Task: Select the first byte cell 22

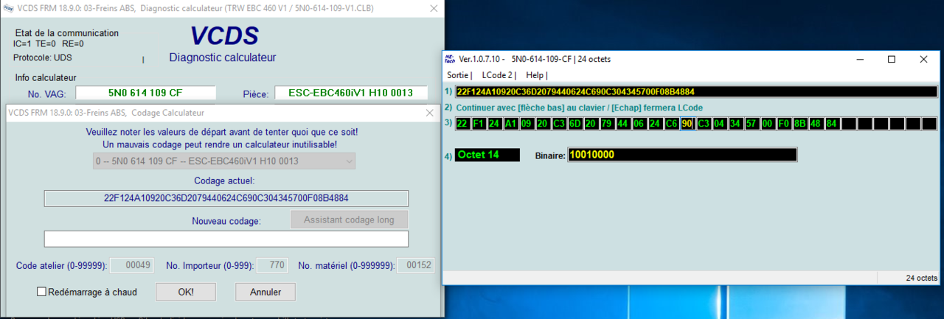Action: pyautogui.click(x=462, y=123)
